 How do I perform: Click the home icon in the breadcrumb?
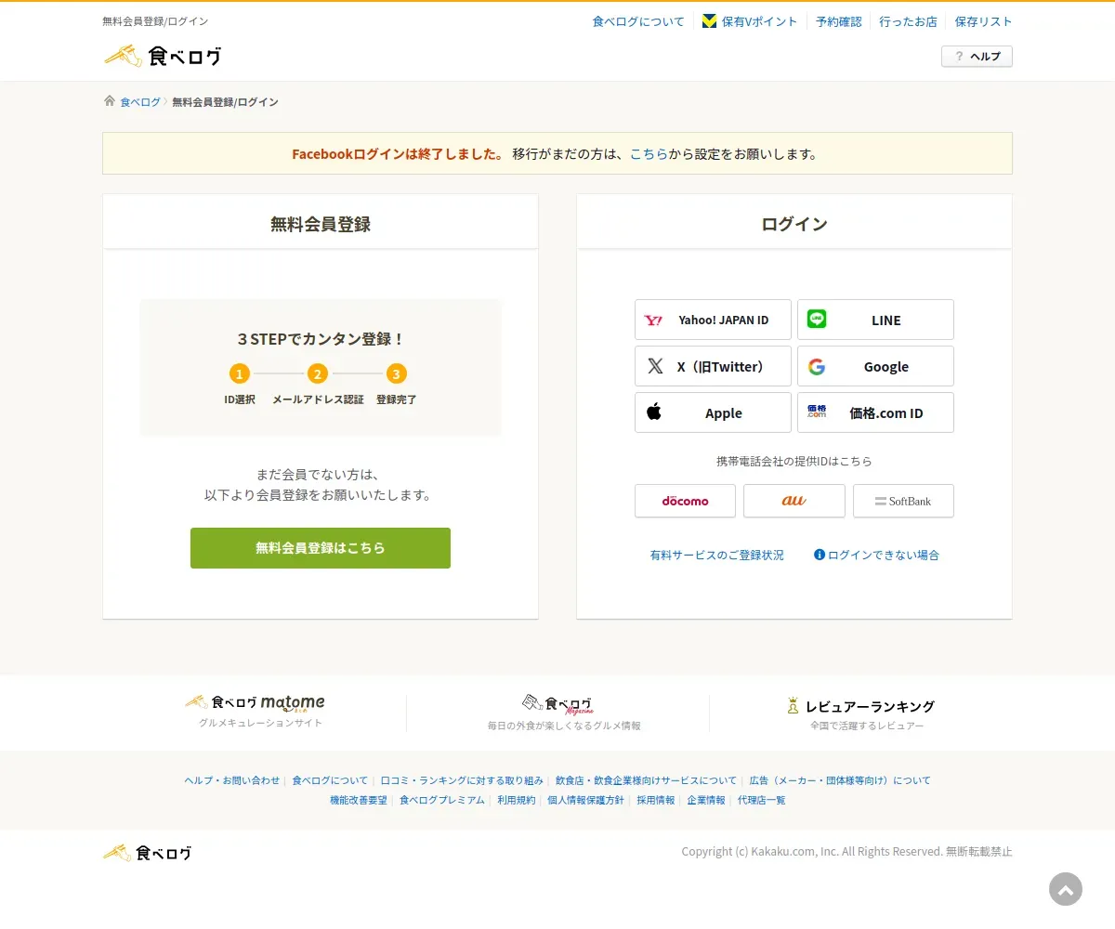coord(109,101)
